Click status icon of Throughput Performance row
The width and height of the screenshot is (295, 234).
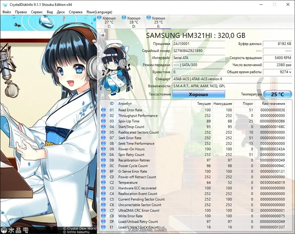103,116
